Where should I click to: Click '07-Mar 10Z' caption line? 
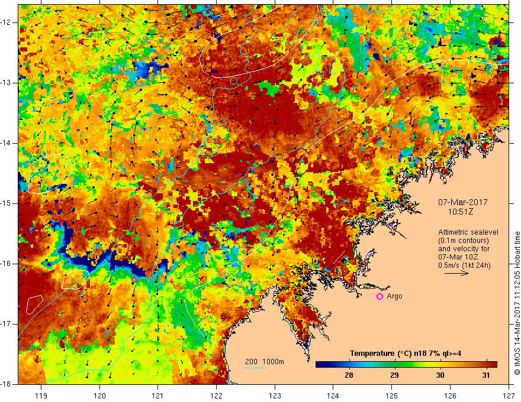457,257
